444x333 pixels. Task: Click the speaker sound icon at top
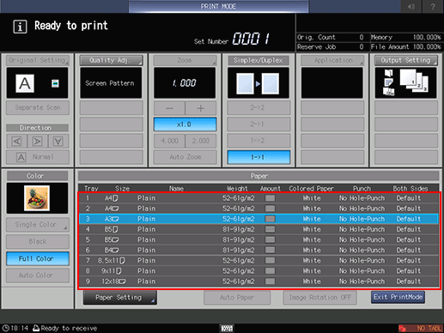click(411, 6)
